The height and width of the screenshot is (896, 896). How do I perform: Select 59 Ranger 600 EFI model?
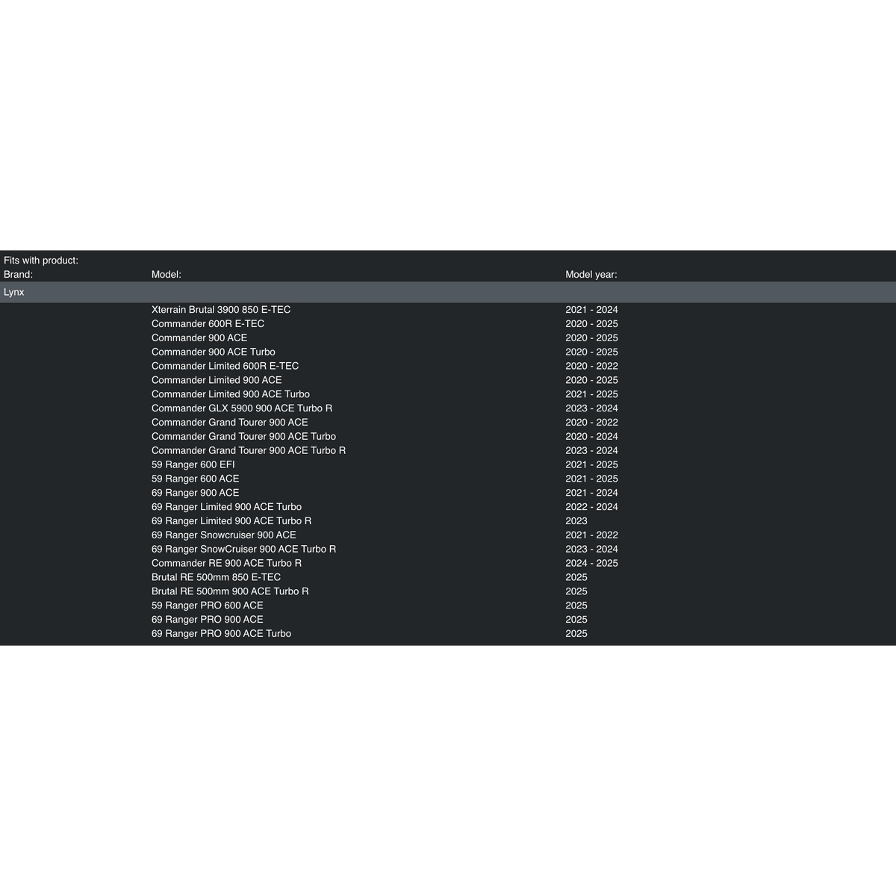click(193, 464)
